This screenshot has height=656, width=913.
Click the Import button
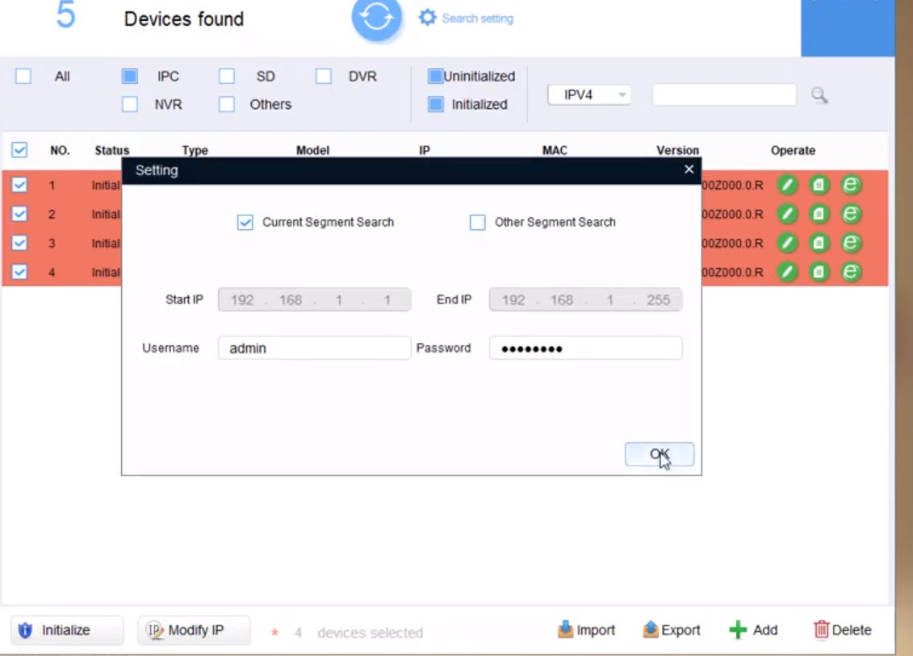[586, 630]
